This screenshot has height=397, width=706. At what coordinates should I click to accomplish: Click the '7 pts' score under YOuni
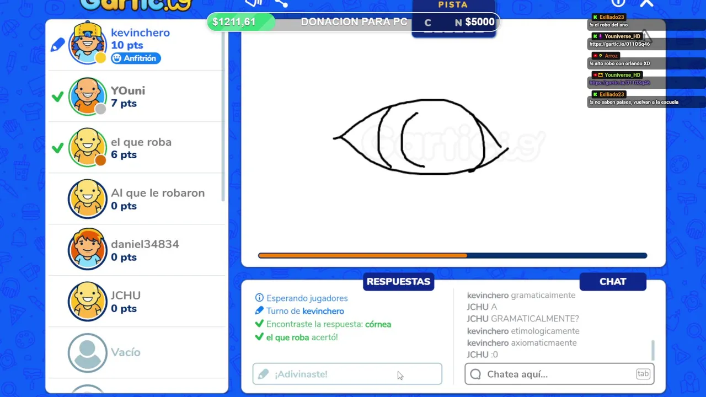(124, 103)
